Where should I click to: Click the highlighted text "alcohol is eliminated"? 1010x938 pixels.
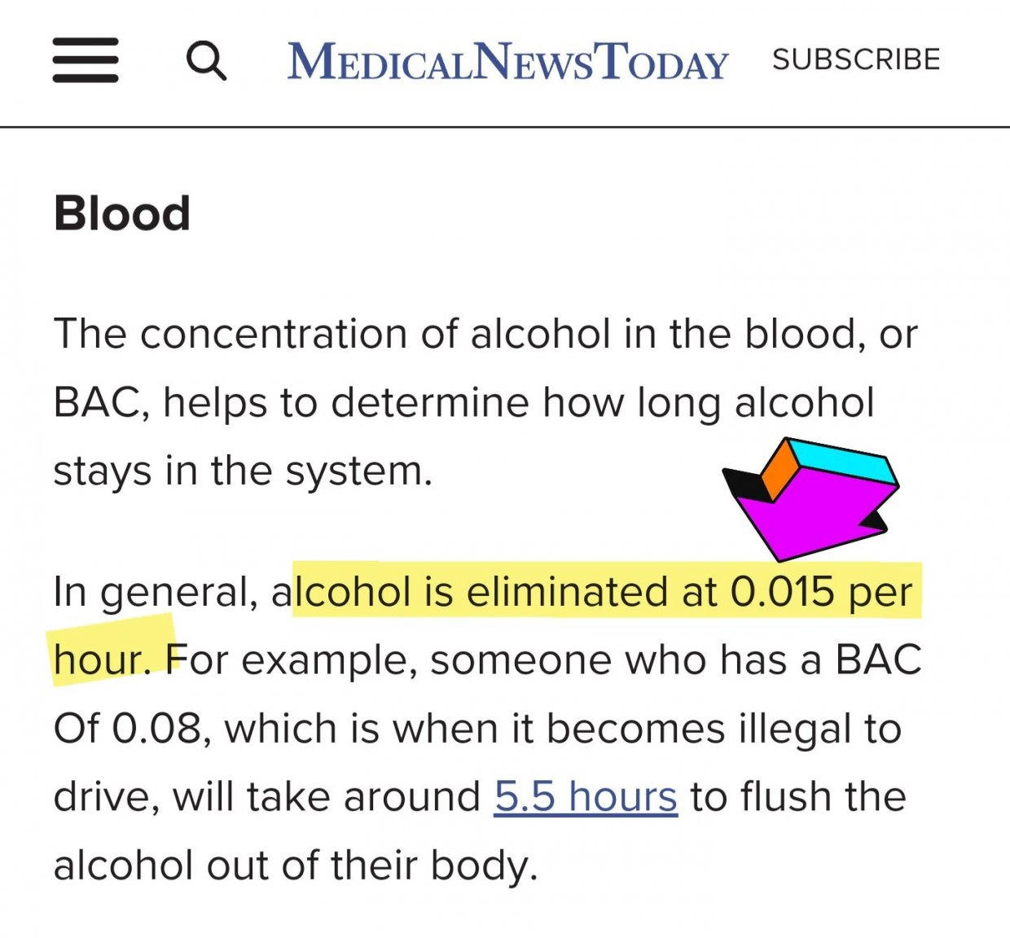[488, 591]
